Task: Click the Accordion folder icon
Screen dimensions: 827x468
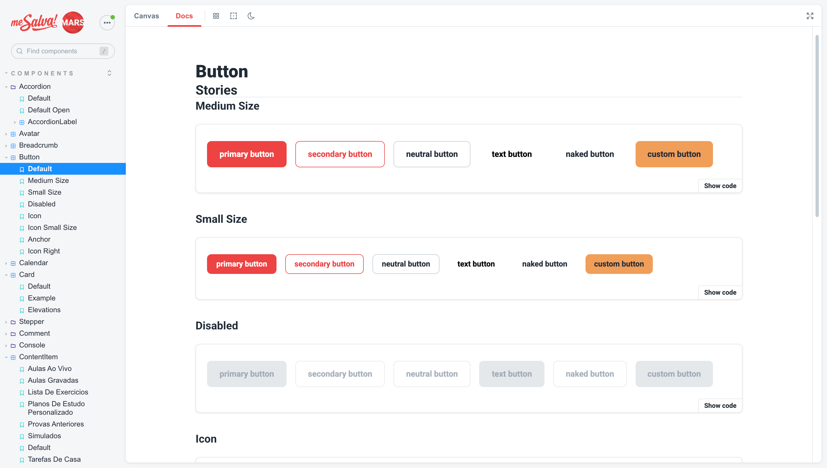Action: 13,87
